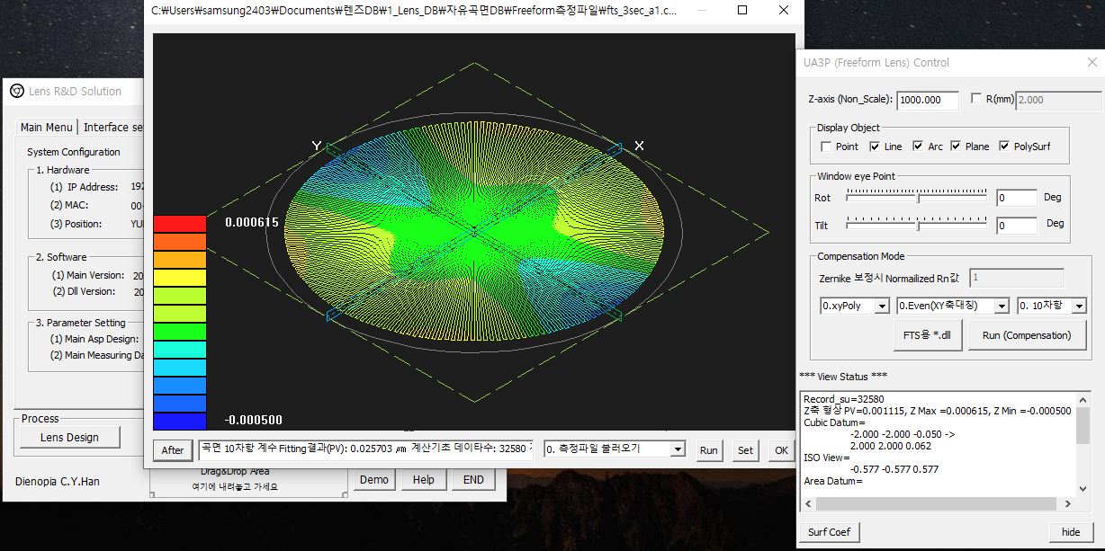Click the Rot degree input field
This screenshot has height=551, width=1105.
1016,198
